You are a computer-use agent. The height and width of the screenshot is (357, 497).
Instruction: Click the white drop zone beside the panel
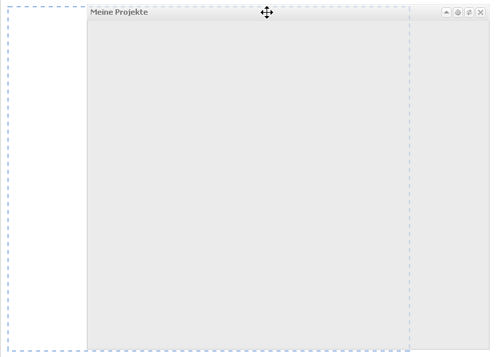coord(47,178)
